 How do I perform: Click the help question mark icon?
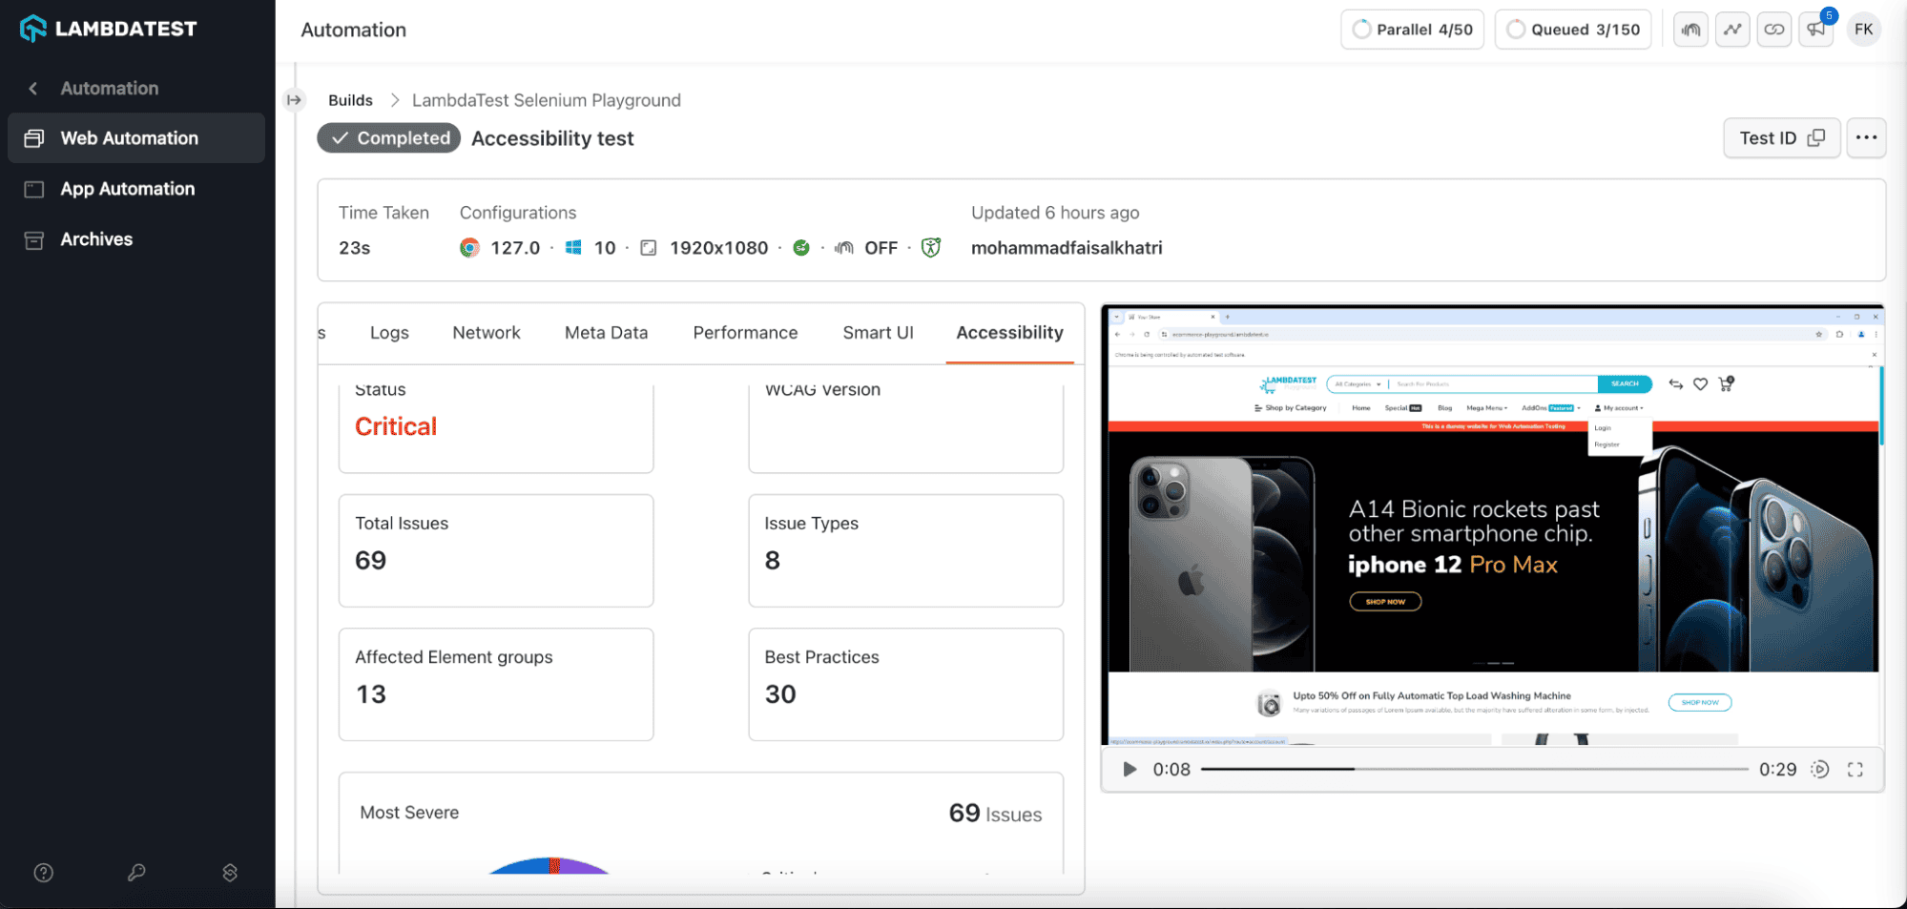pos(44,873)
